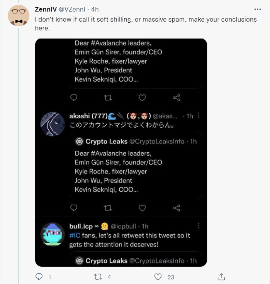This screenshot has width=270, height=284.
Task: Open more options next to bull.icp's tweet
Action: [x=199, y=226]
